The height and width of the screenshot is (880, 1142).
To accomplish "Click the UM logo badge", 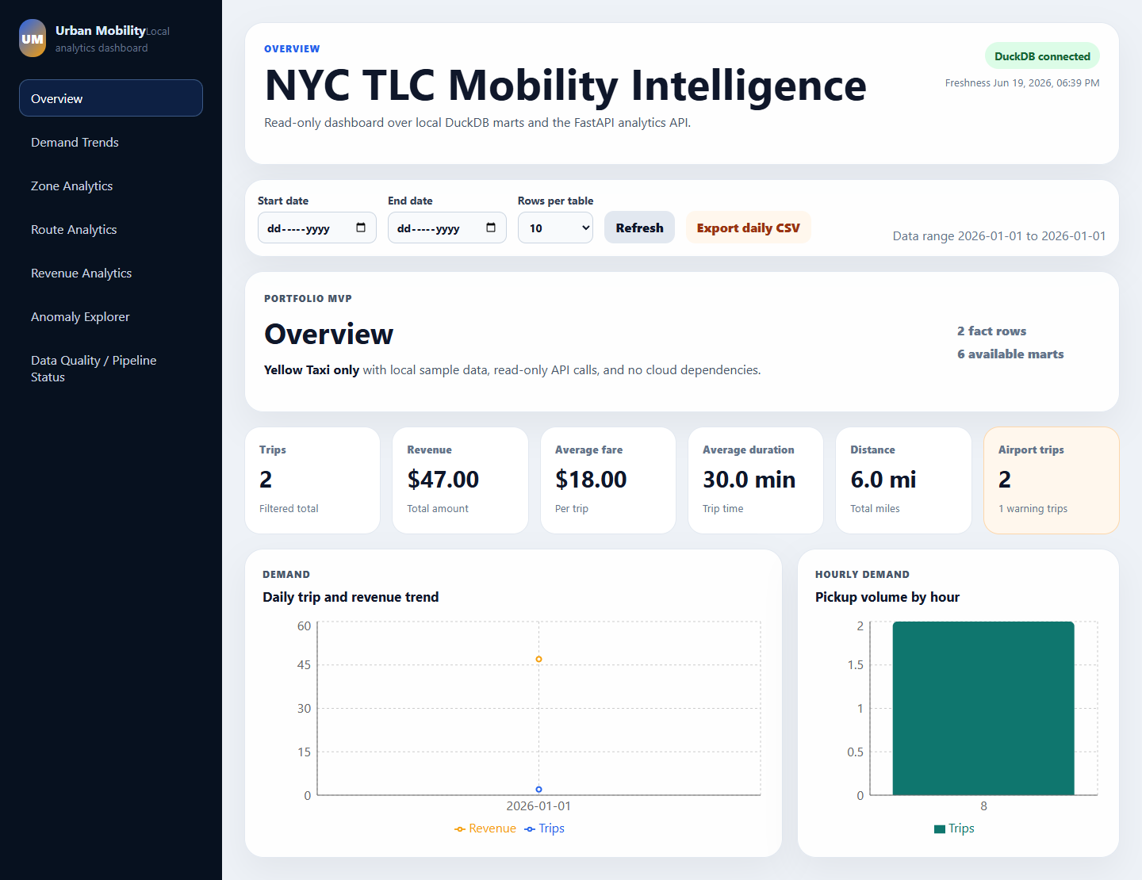I will click(33, 38).
